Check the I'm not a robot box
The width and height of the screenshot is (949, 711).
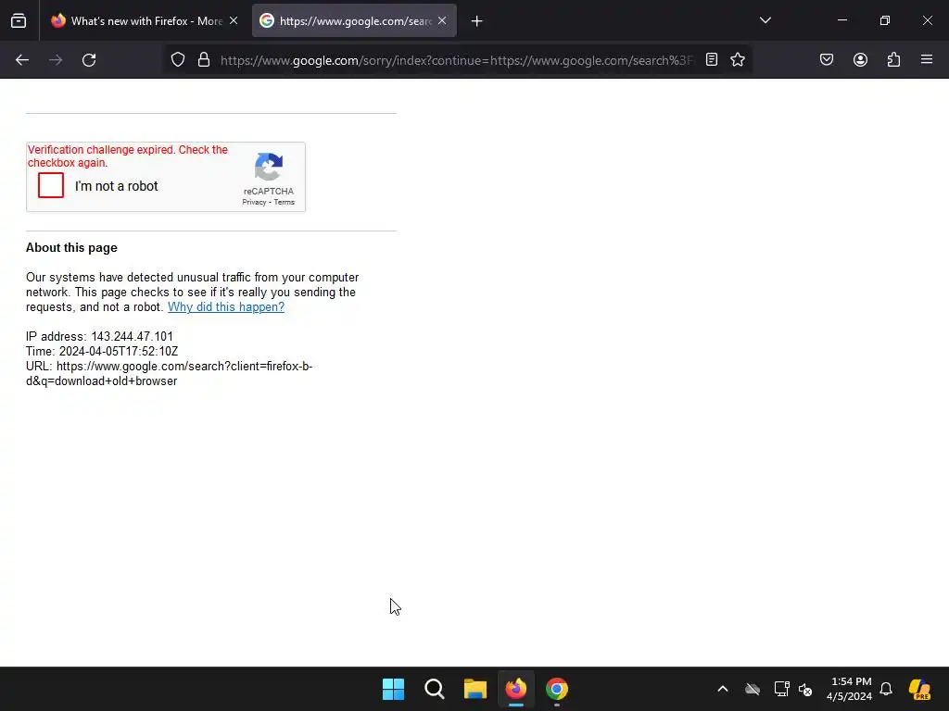(51, 185)
